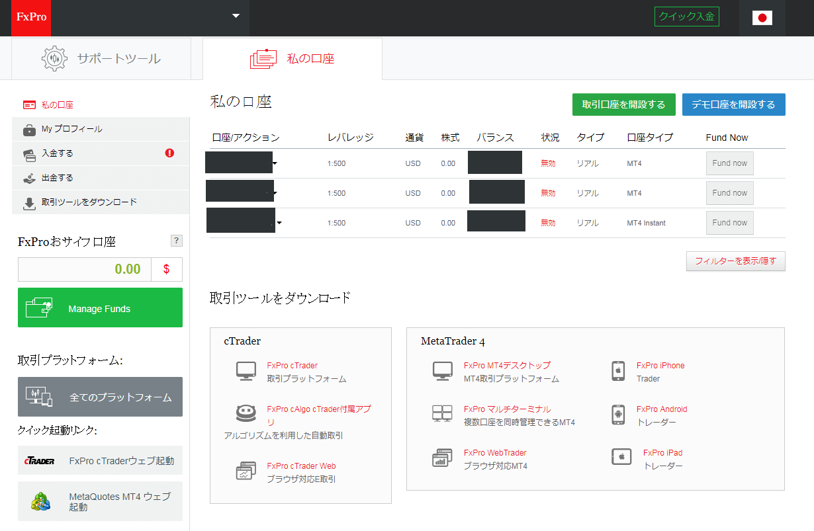
Task: Click the フィルターを表示/隠す button
Action: [736, 261]
